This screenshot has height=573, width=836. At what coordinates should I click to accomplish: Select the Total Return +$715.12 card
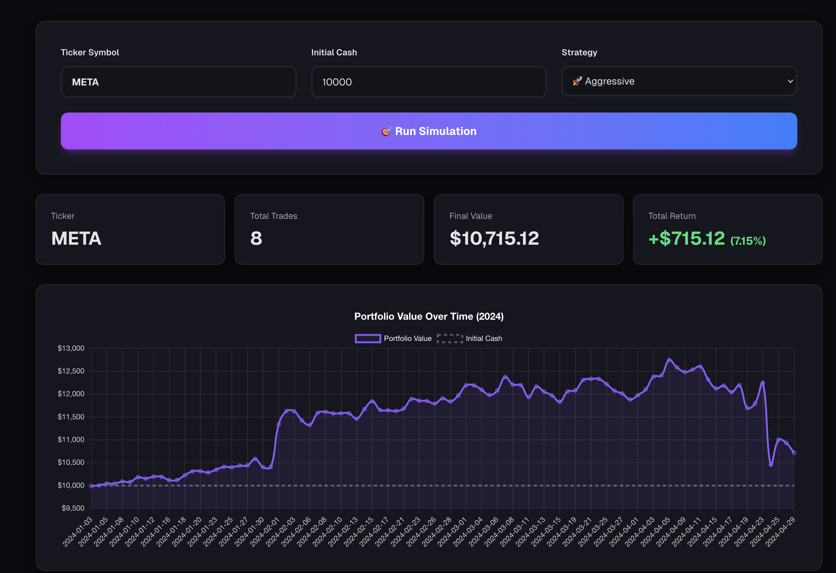pyautogui.click(x=728, y=230)
